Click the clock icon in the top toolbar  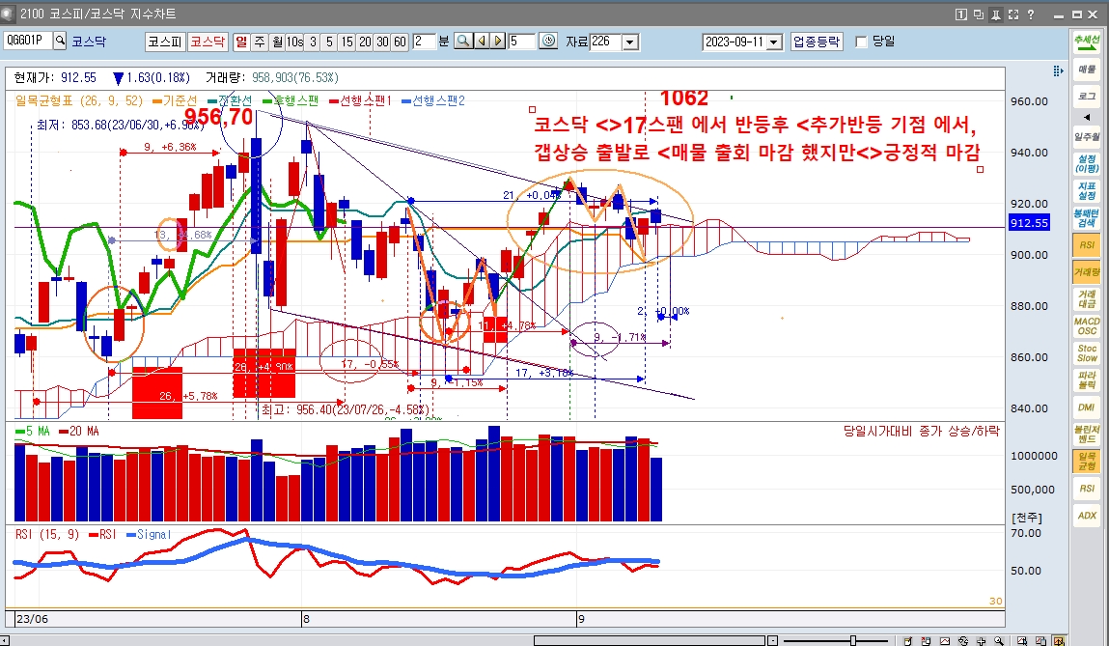tap(549, 41)
